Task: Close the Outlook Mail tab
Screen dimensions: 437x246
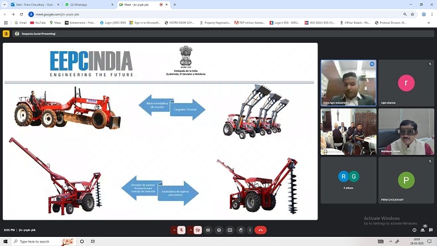Action: pyautogui.click(x=58, y=5)
